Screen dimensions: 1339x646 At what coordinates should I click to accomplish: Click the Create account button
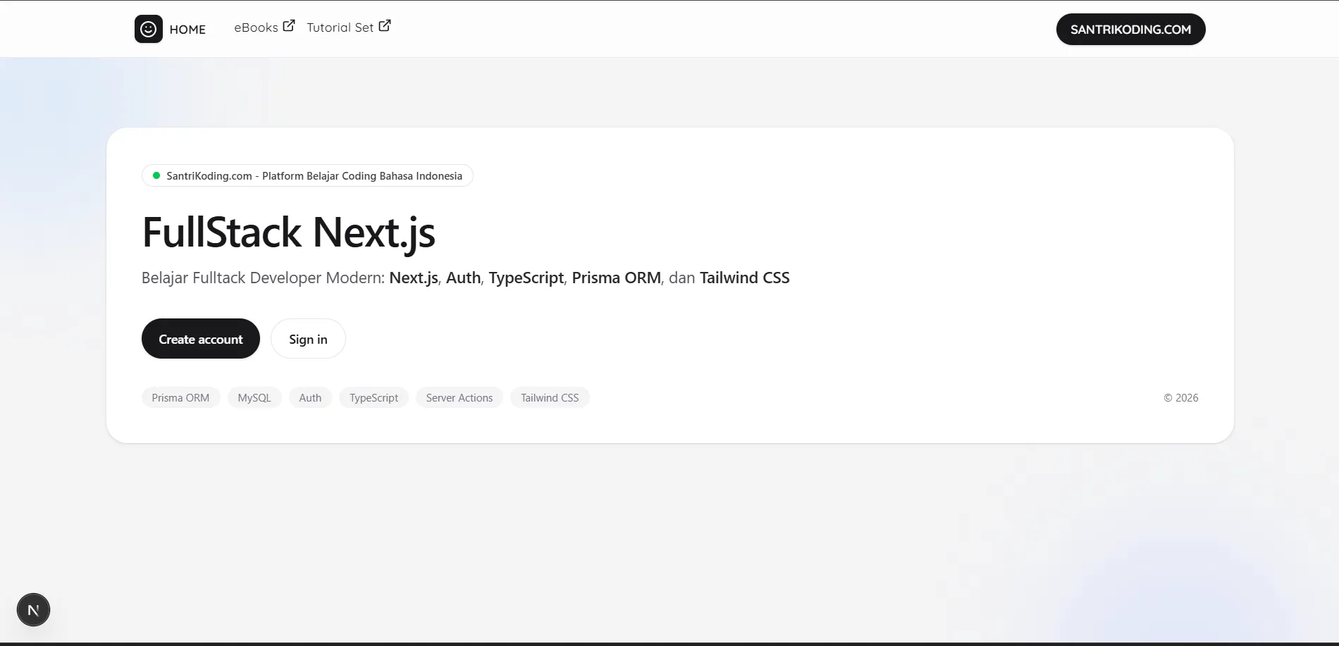pos(201,339)
